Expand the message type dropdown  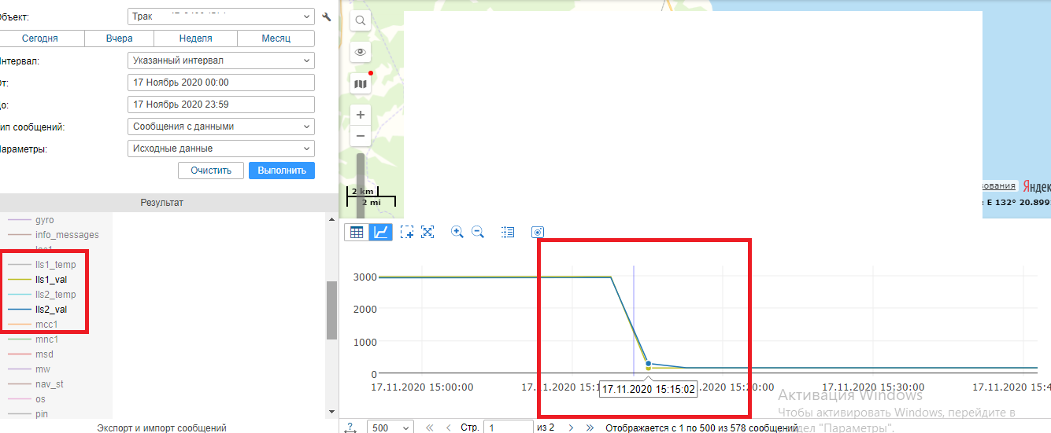point(220,127)
